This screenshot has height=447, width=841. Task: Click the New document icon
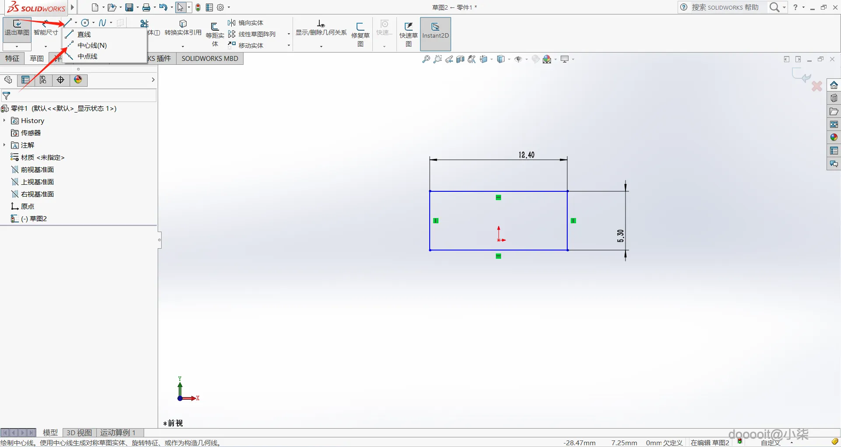95,7
